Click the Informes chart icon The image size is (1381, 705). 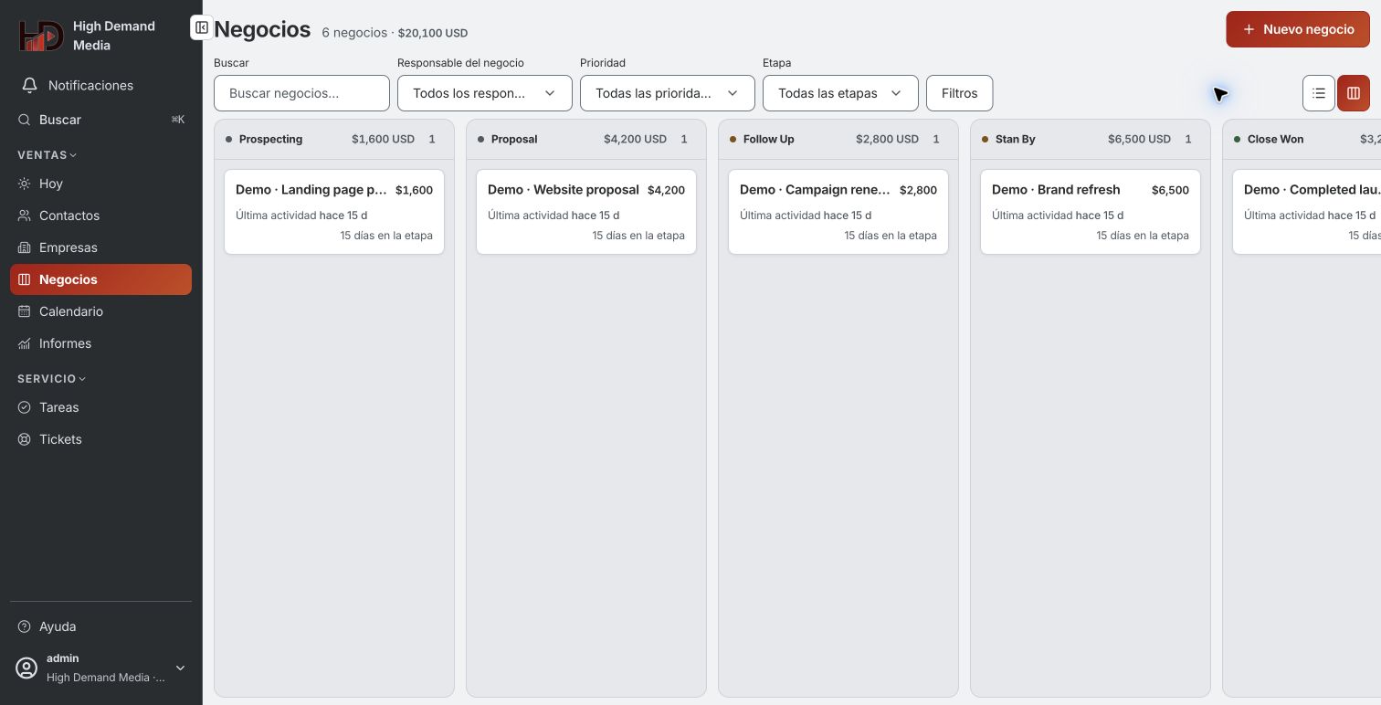(24, 343)
